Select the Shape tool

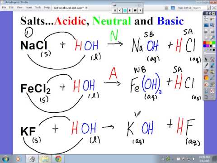206,78
